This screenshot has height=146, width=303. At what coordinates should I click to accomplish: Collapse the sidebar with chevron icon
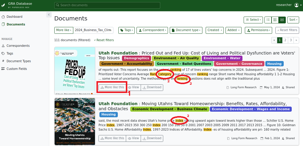tap(49, 15)
